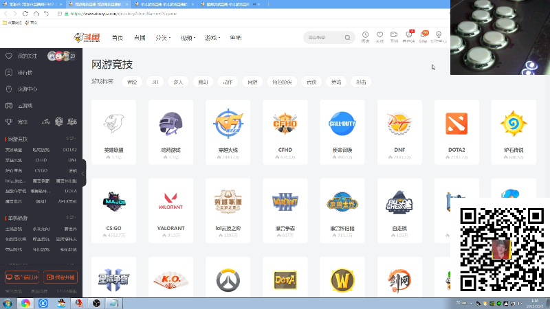Open the yellow DotA logo card
The height and width of the screenshot is (309, 550).
click(x=285, y=277)
